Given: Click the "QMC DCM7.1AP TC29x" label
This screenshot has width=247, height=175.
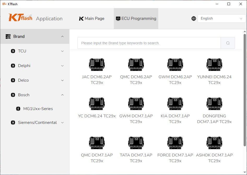Looking at the screenshot, I should click(97, 158).
